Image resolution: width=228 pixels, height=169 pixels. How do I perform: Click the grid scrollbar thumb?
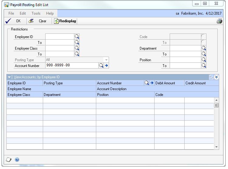point(216,105)
